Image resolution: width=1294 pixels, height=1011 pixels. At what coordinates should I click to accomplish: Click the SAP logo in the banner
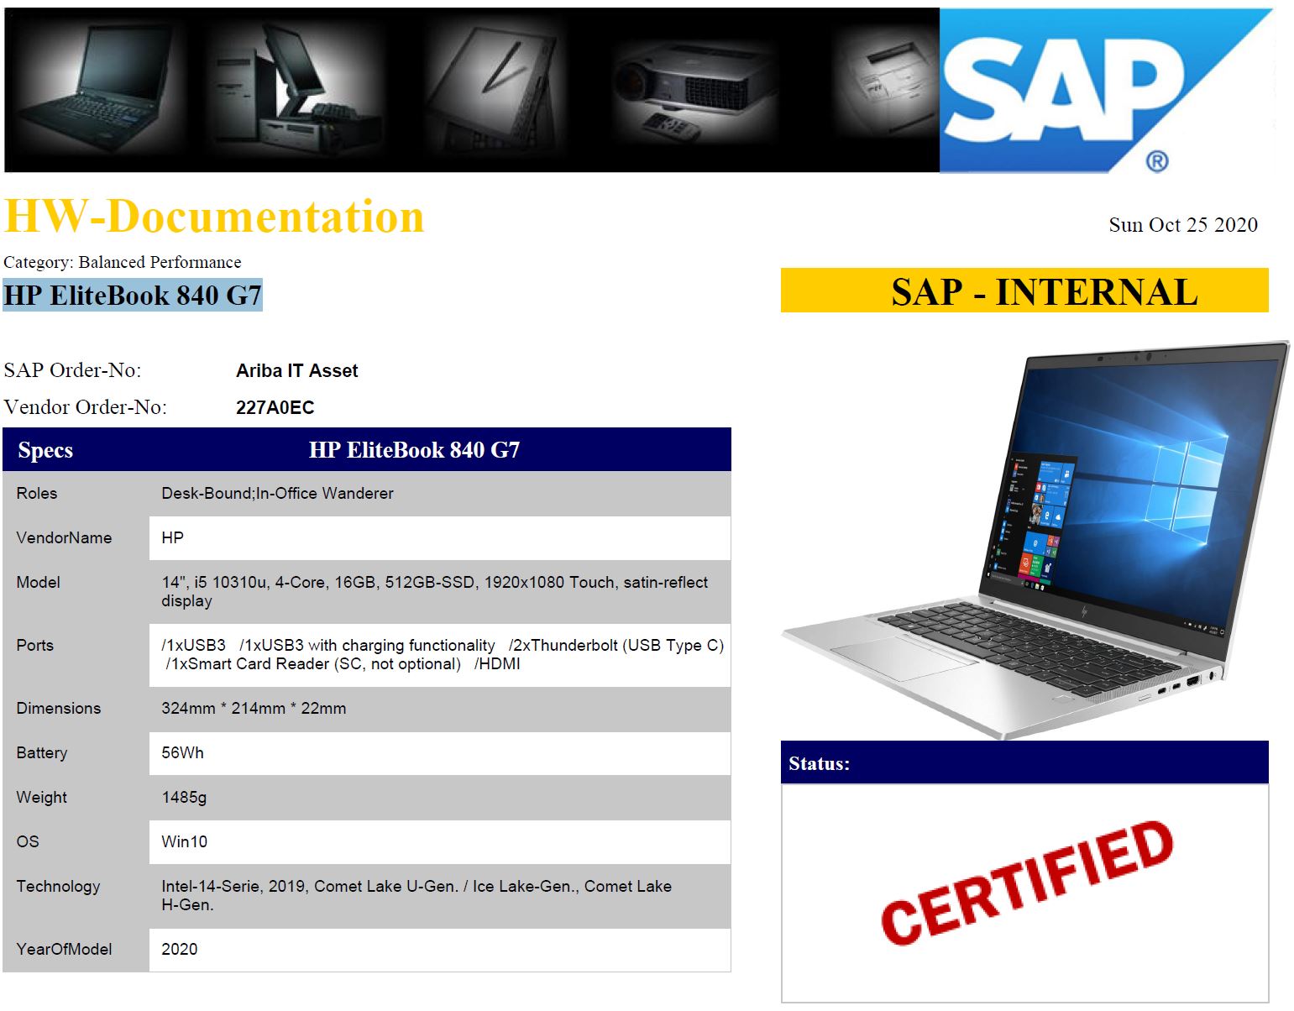tap(1106, 91)
